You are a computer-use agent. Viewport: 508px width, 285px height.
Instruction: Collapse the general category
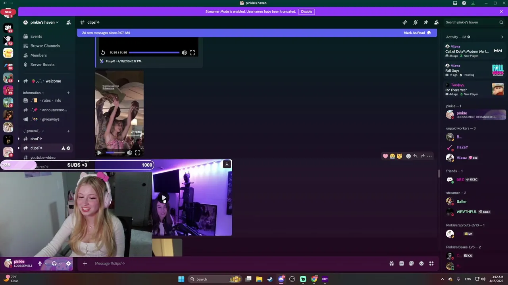click(33, 131)
